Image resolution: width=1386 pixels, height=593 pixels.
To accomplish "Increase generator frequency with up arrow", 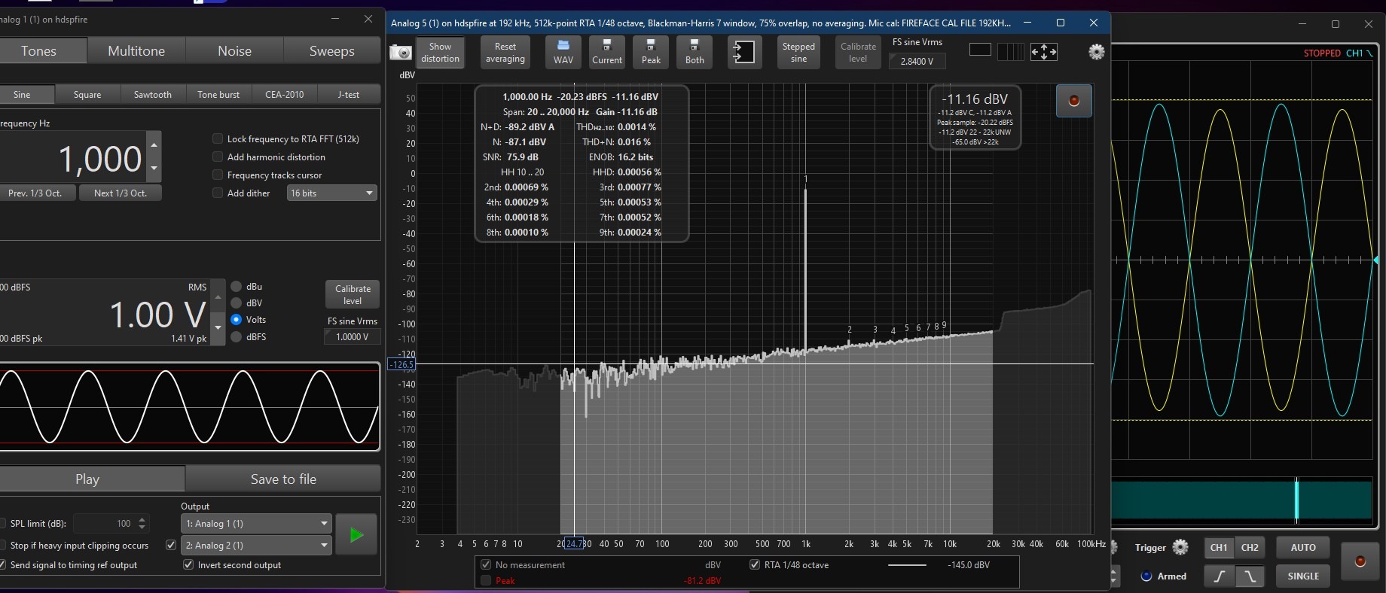I will pyautogui.click(x=154, y=144).
